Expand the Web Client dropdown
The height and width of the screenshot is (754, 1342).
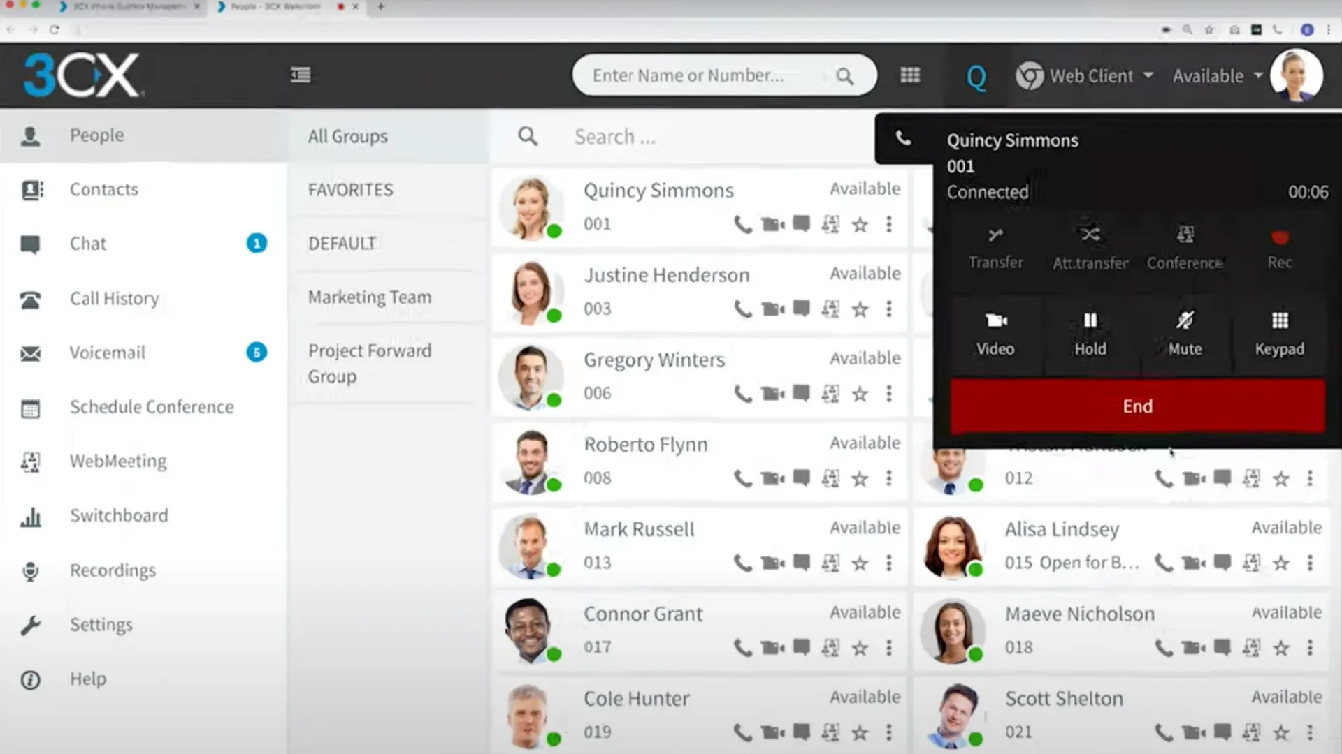[1090, 75]
